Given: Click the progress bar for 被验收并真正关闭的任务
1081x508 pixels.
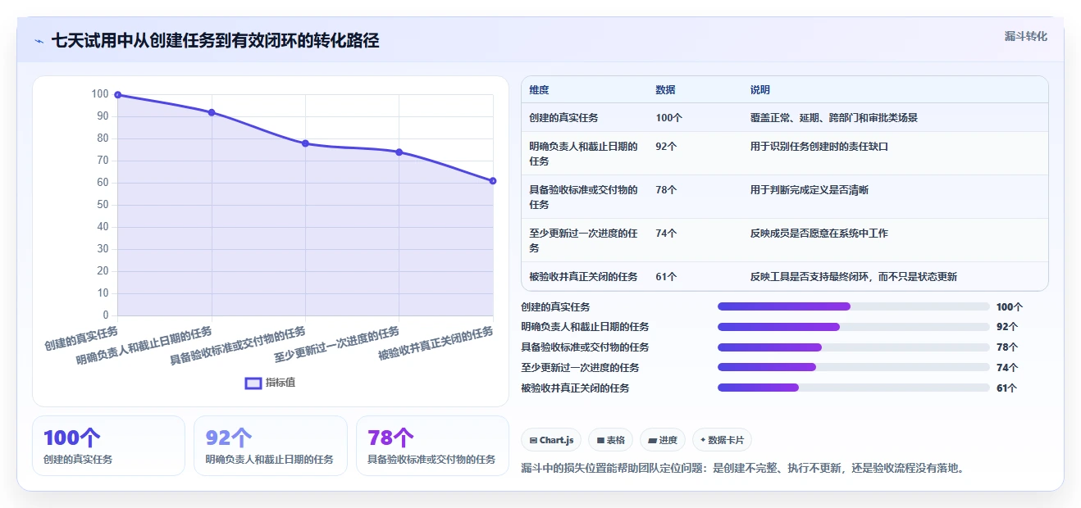Looking at the screenshot, I should click(x=854, y=388).
